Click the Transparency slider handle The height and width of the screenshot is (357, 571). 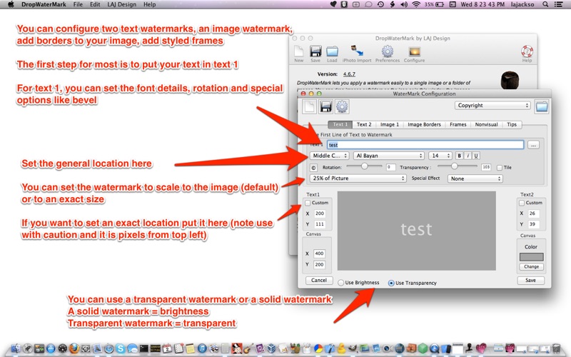454,166
